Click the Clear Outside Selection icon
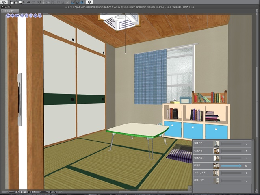 point(43,2)
